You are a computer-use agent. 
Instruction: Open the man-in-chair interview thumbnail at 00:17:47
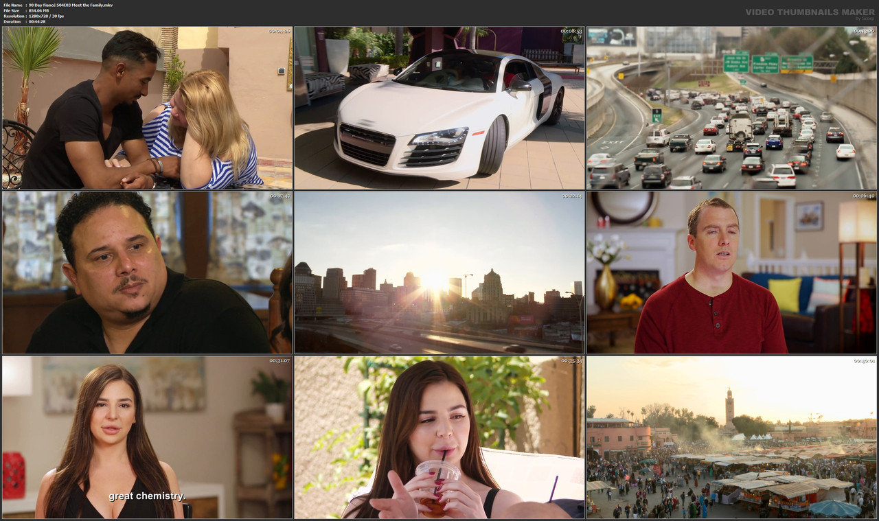(x=146, y=271)
